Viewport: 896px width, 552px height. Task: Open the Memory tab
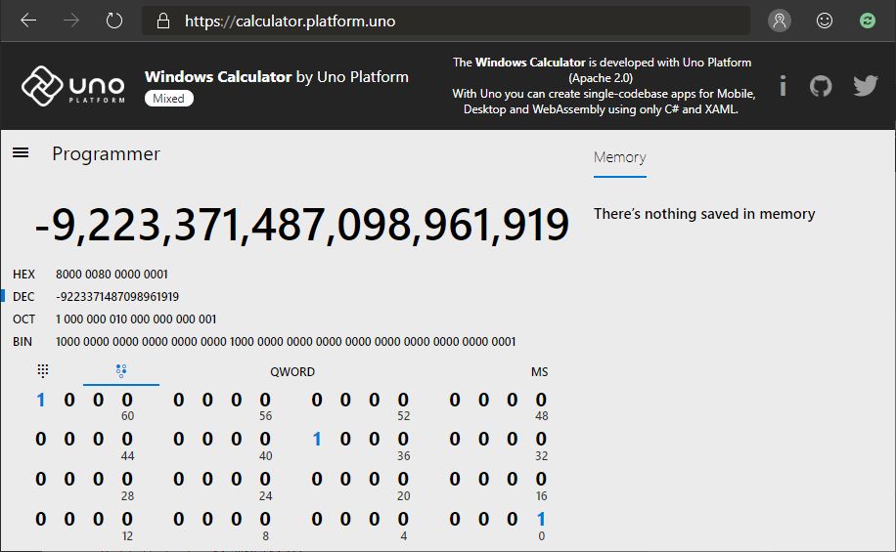(619, 157)
